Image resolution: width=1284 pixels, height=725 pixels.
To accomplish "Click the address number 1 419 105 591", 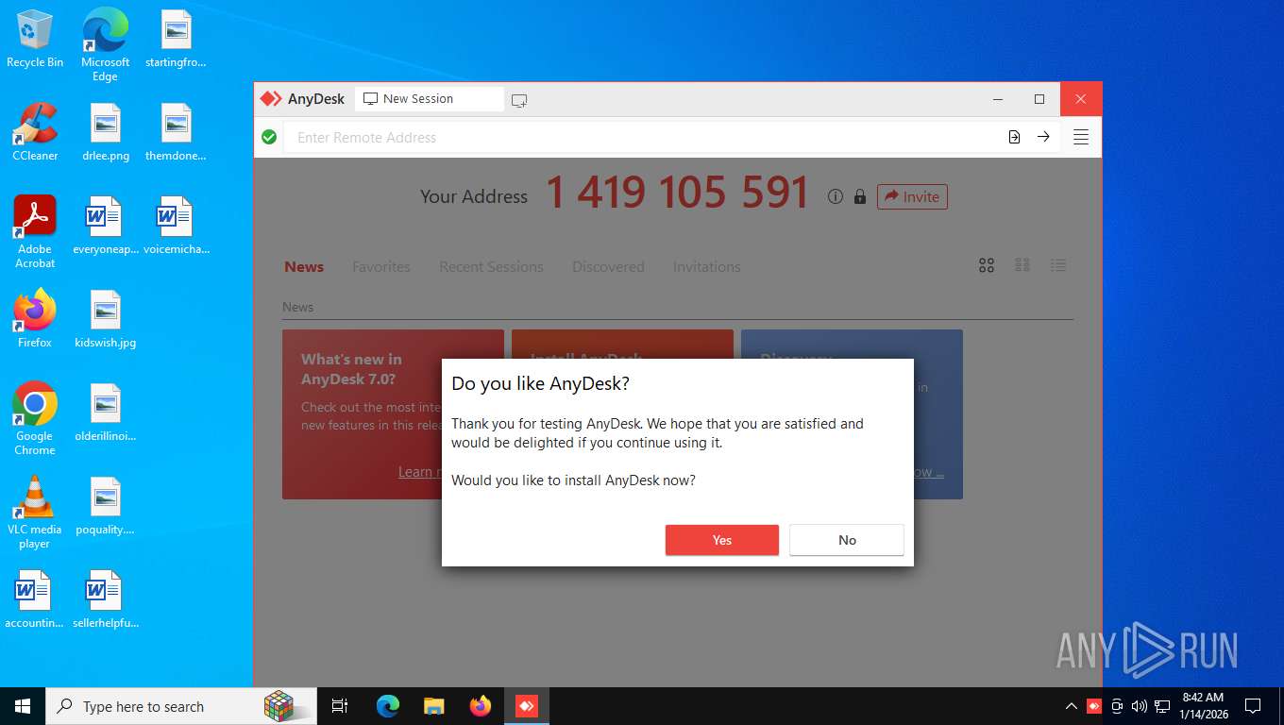I will (677, 194).
